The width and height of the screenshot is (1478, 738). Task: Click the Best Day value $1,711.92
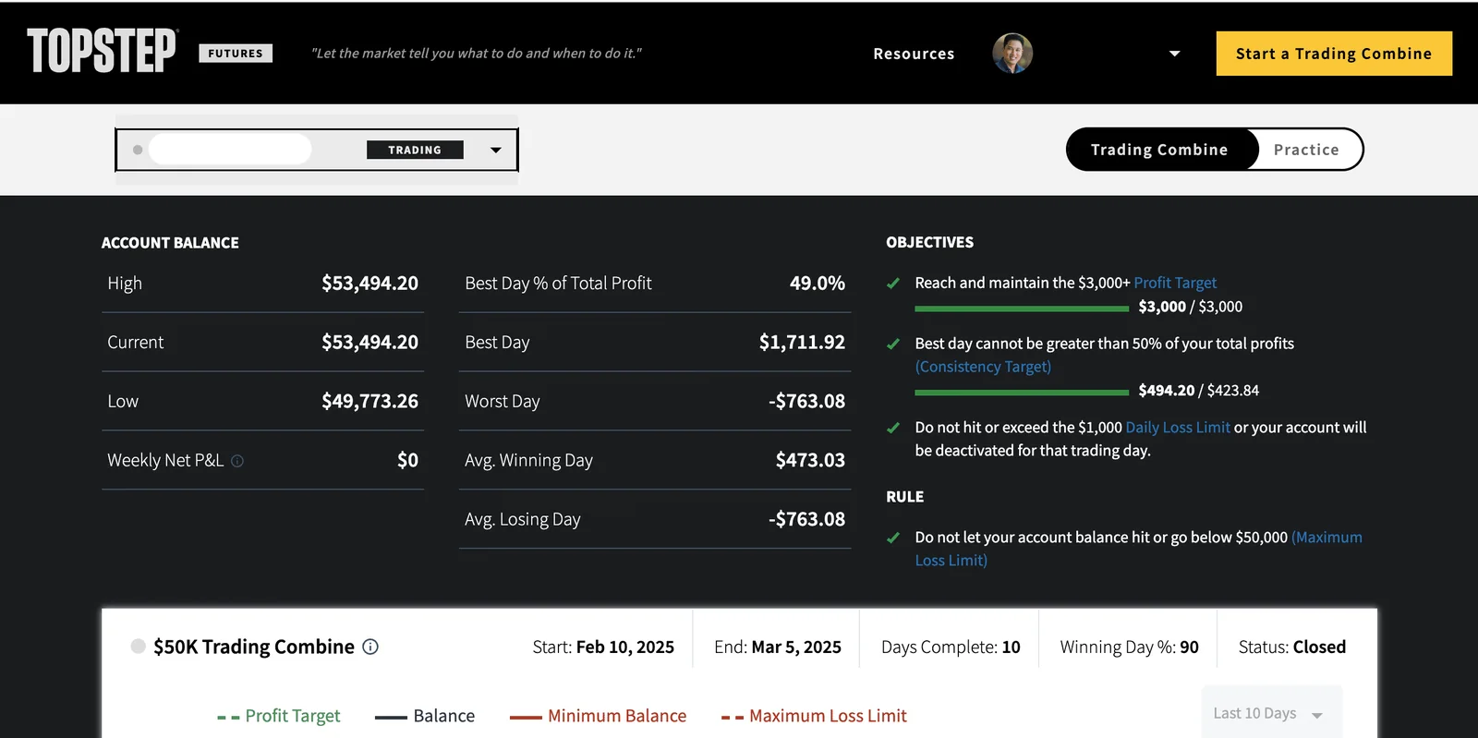click(x=802, y=343)
